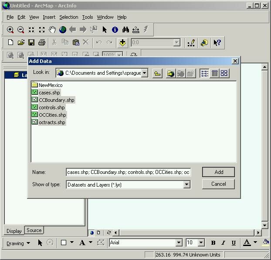The height and width of the screenshot is (260, 271).
Task: Click Connect to Folder icon
Action: [x=171, y=73]
